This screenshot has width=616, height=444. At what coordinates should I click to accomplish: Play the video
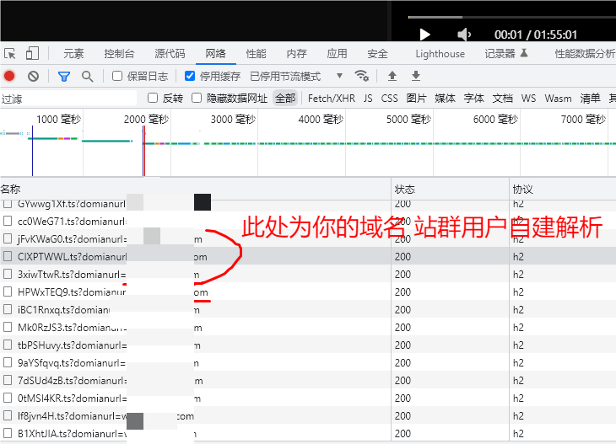pyautogui.click(x=425, y=35)
